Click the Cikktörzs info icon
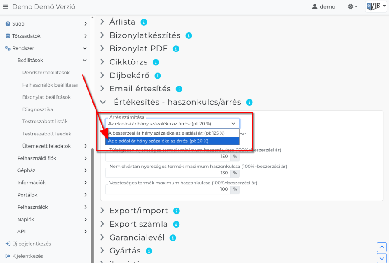The image size is (389, 263). coord(156,62)
